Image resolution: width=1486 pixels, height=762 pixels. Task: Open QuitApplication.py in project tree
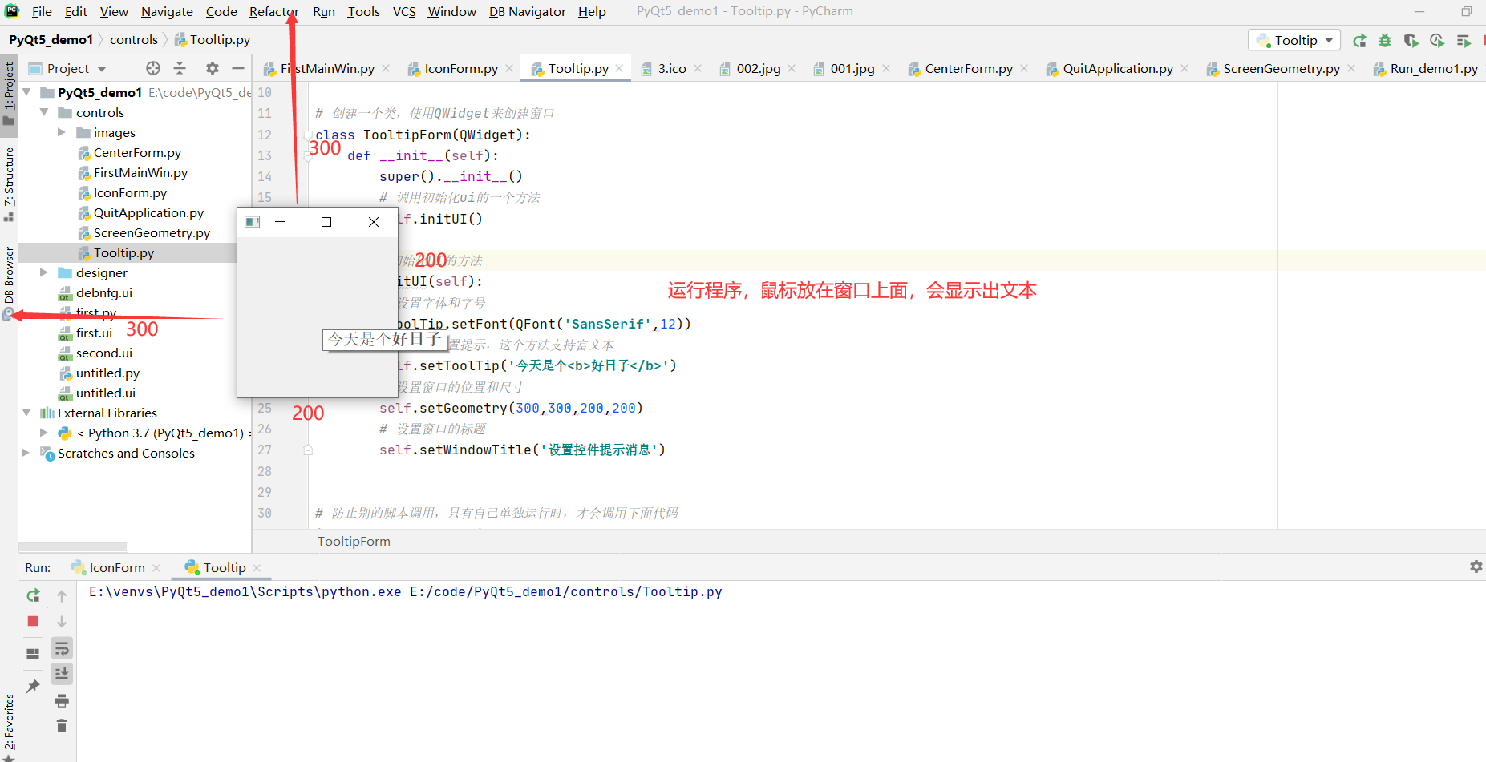point(148,212)
